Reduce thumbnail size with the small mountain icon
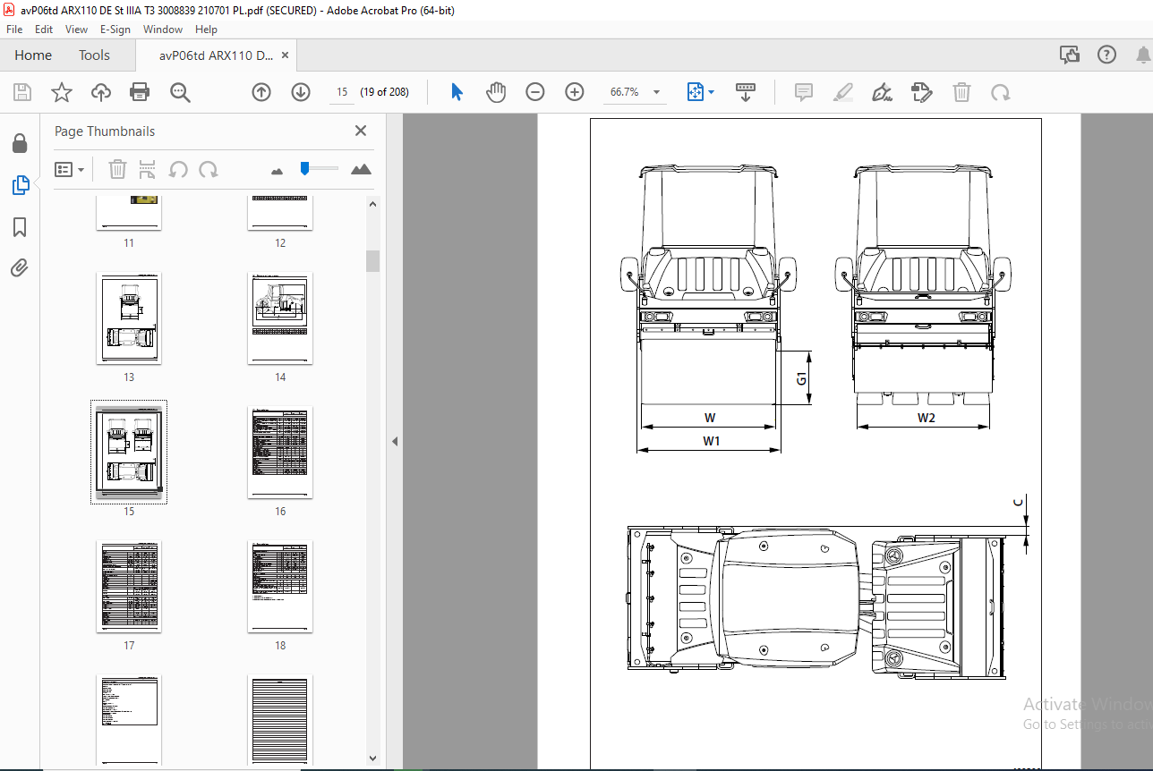The width and height of the screenshot is (1153, 771). [277, 171]
